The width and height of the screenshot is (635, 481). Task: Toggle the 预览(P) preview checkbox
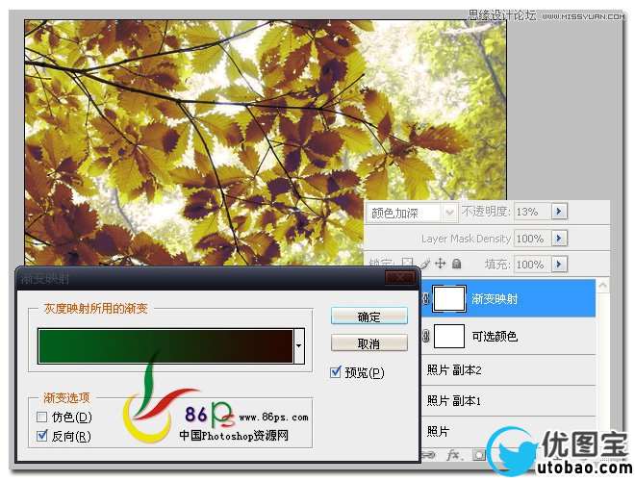point(336,371)
